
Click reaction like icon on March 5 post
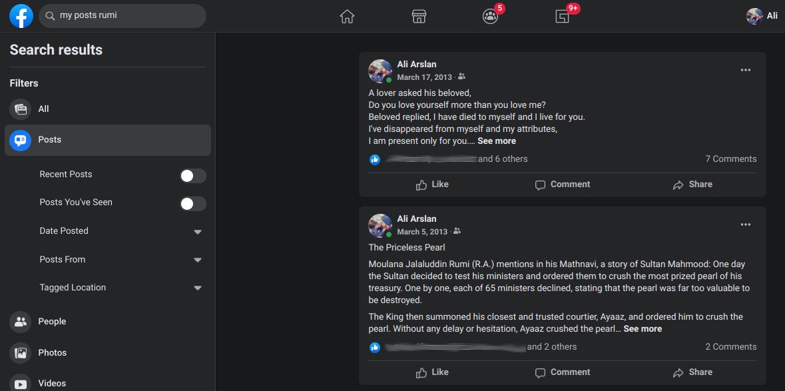tap(375, 347)
